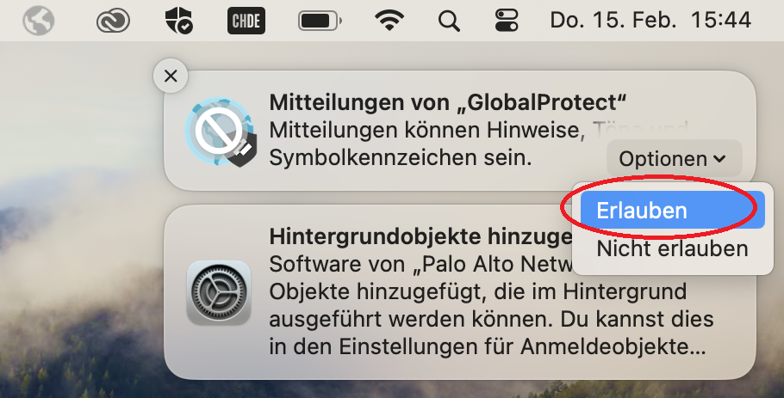
Task: Click the shield with checkmark status icon
Action: (179, 21)
